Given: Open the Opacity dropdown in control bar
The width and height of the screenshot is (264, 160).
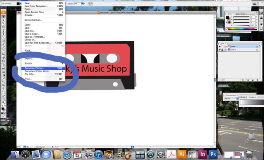Looking at the screenshot, I should 82,4.
